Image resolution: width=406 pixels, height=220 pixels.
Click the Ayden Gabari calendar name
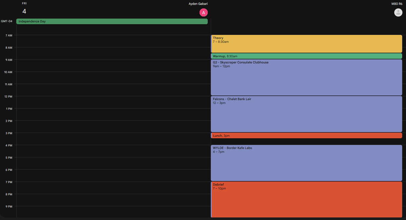click(198, 4)
